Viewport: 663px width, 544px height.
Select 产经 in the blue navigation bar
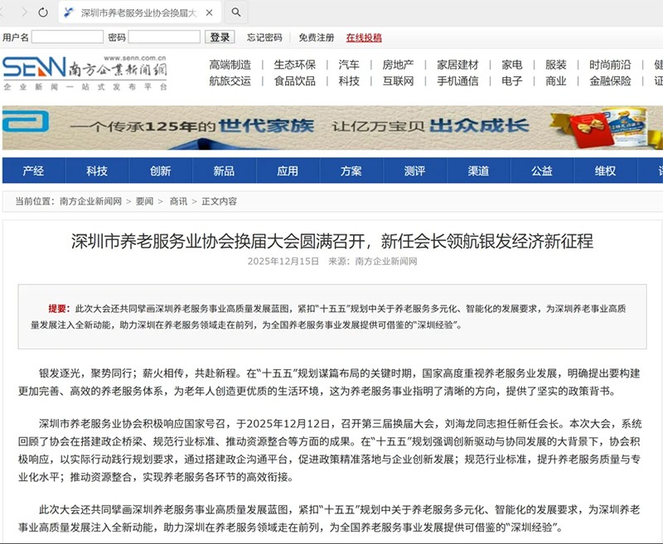click(x=33, y=171)
